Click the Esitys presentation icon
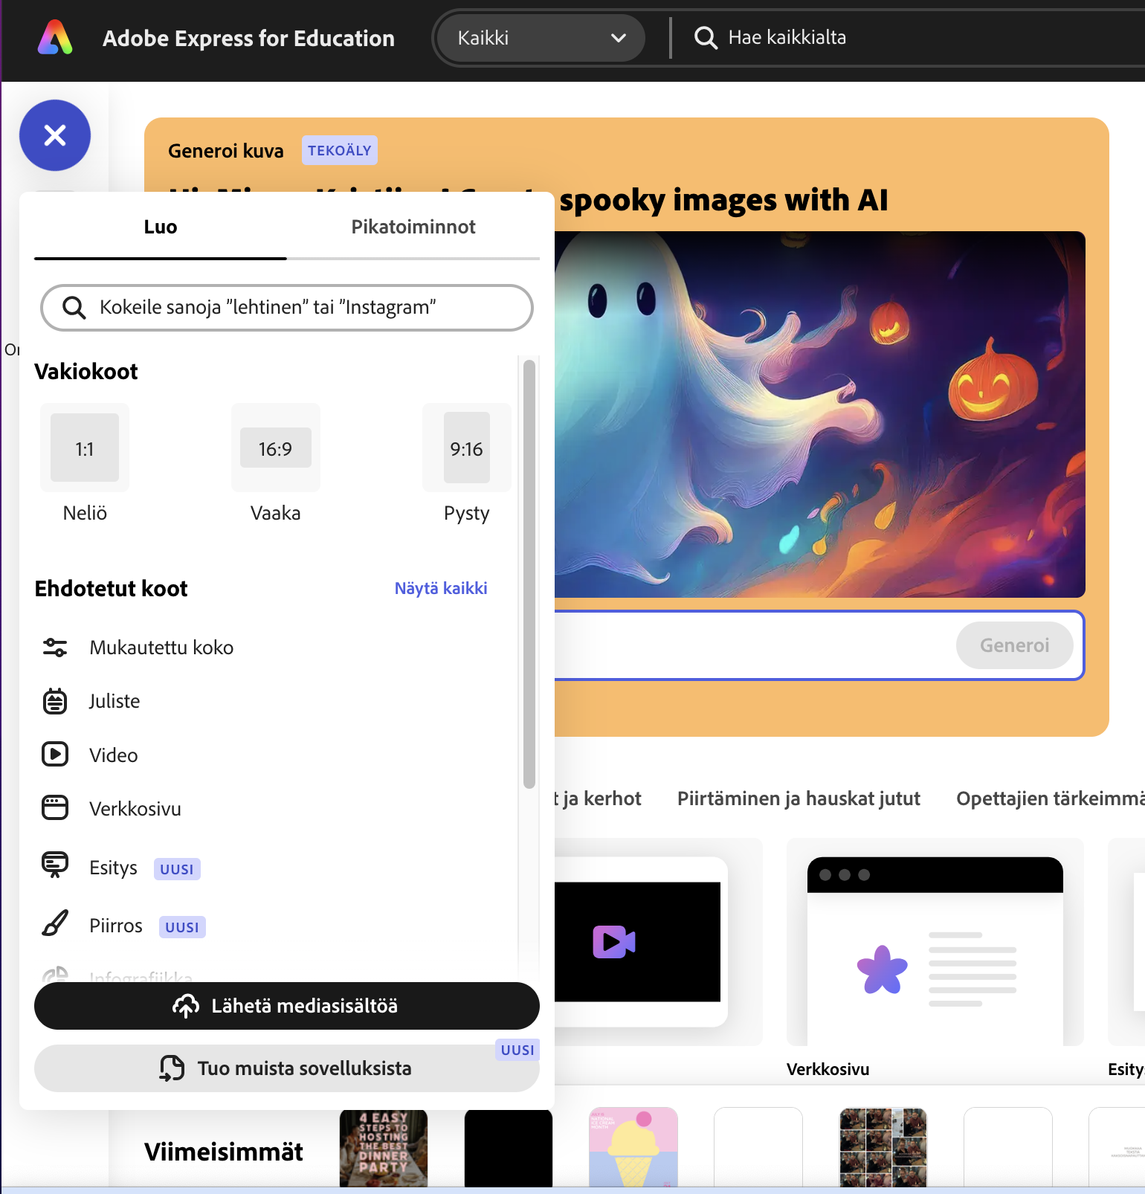The height and width of the screenshot is (1194, 1145). tap(55, 865)
